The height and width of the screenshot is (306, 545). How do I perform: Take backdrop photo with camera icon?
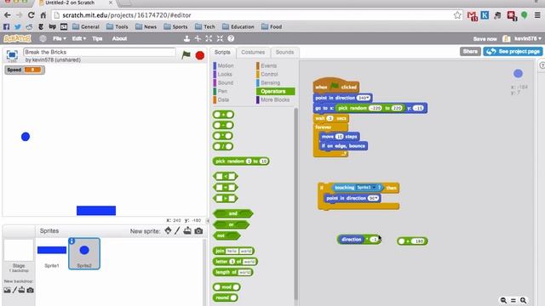pos(31,290)
